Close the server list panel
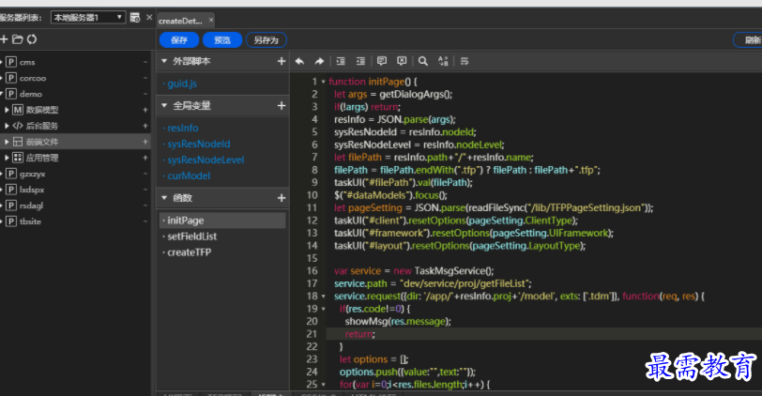Screen dimensions: 762x396 (x=149, y=18)
